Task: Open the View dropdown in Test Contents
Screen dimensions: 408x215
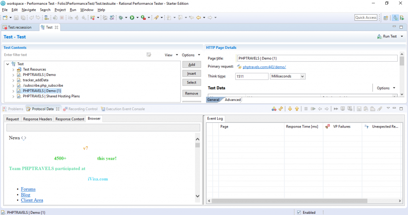Action: coord(171,55)
